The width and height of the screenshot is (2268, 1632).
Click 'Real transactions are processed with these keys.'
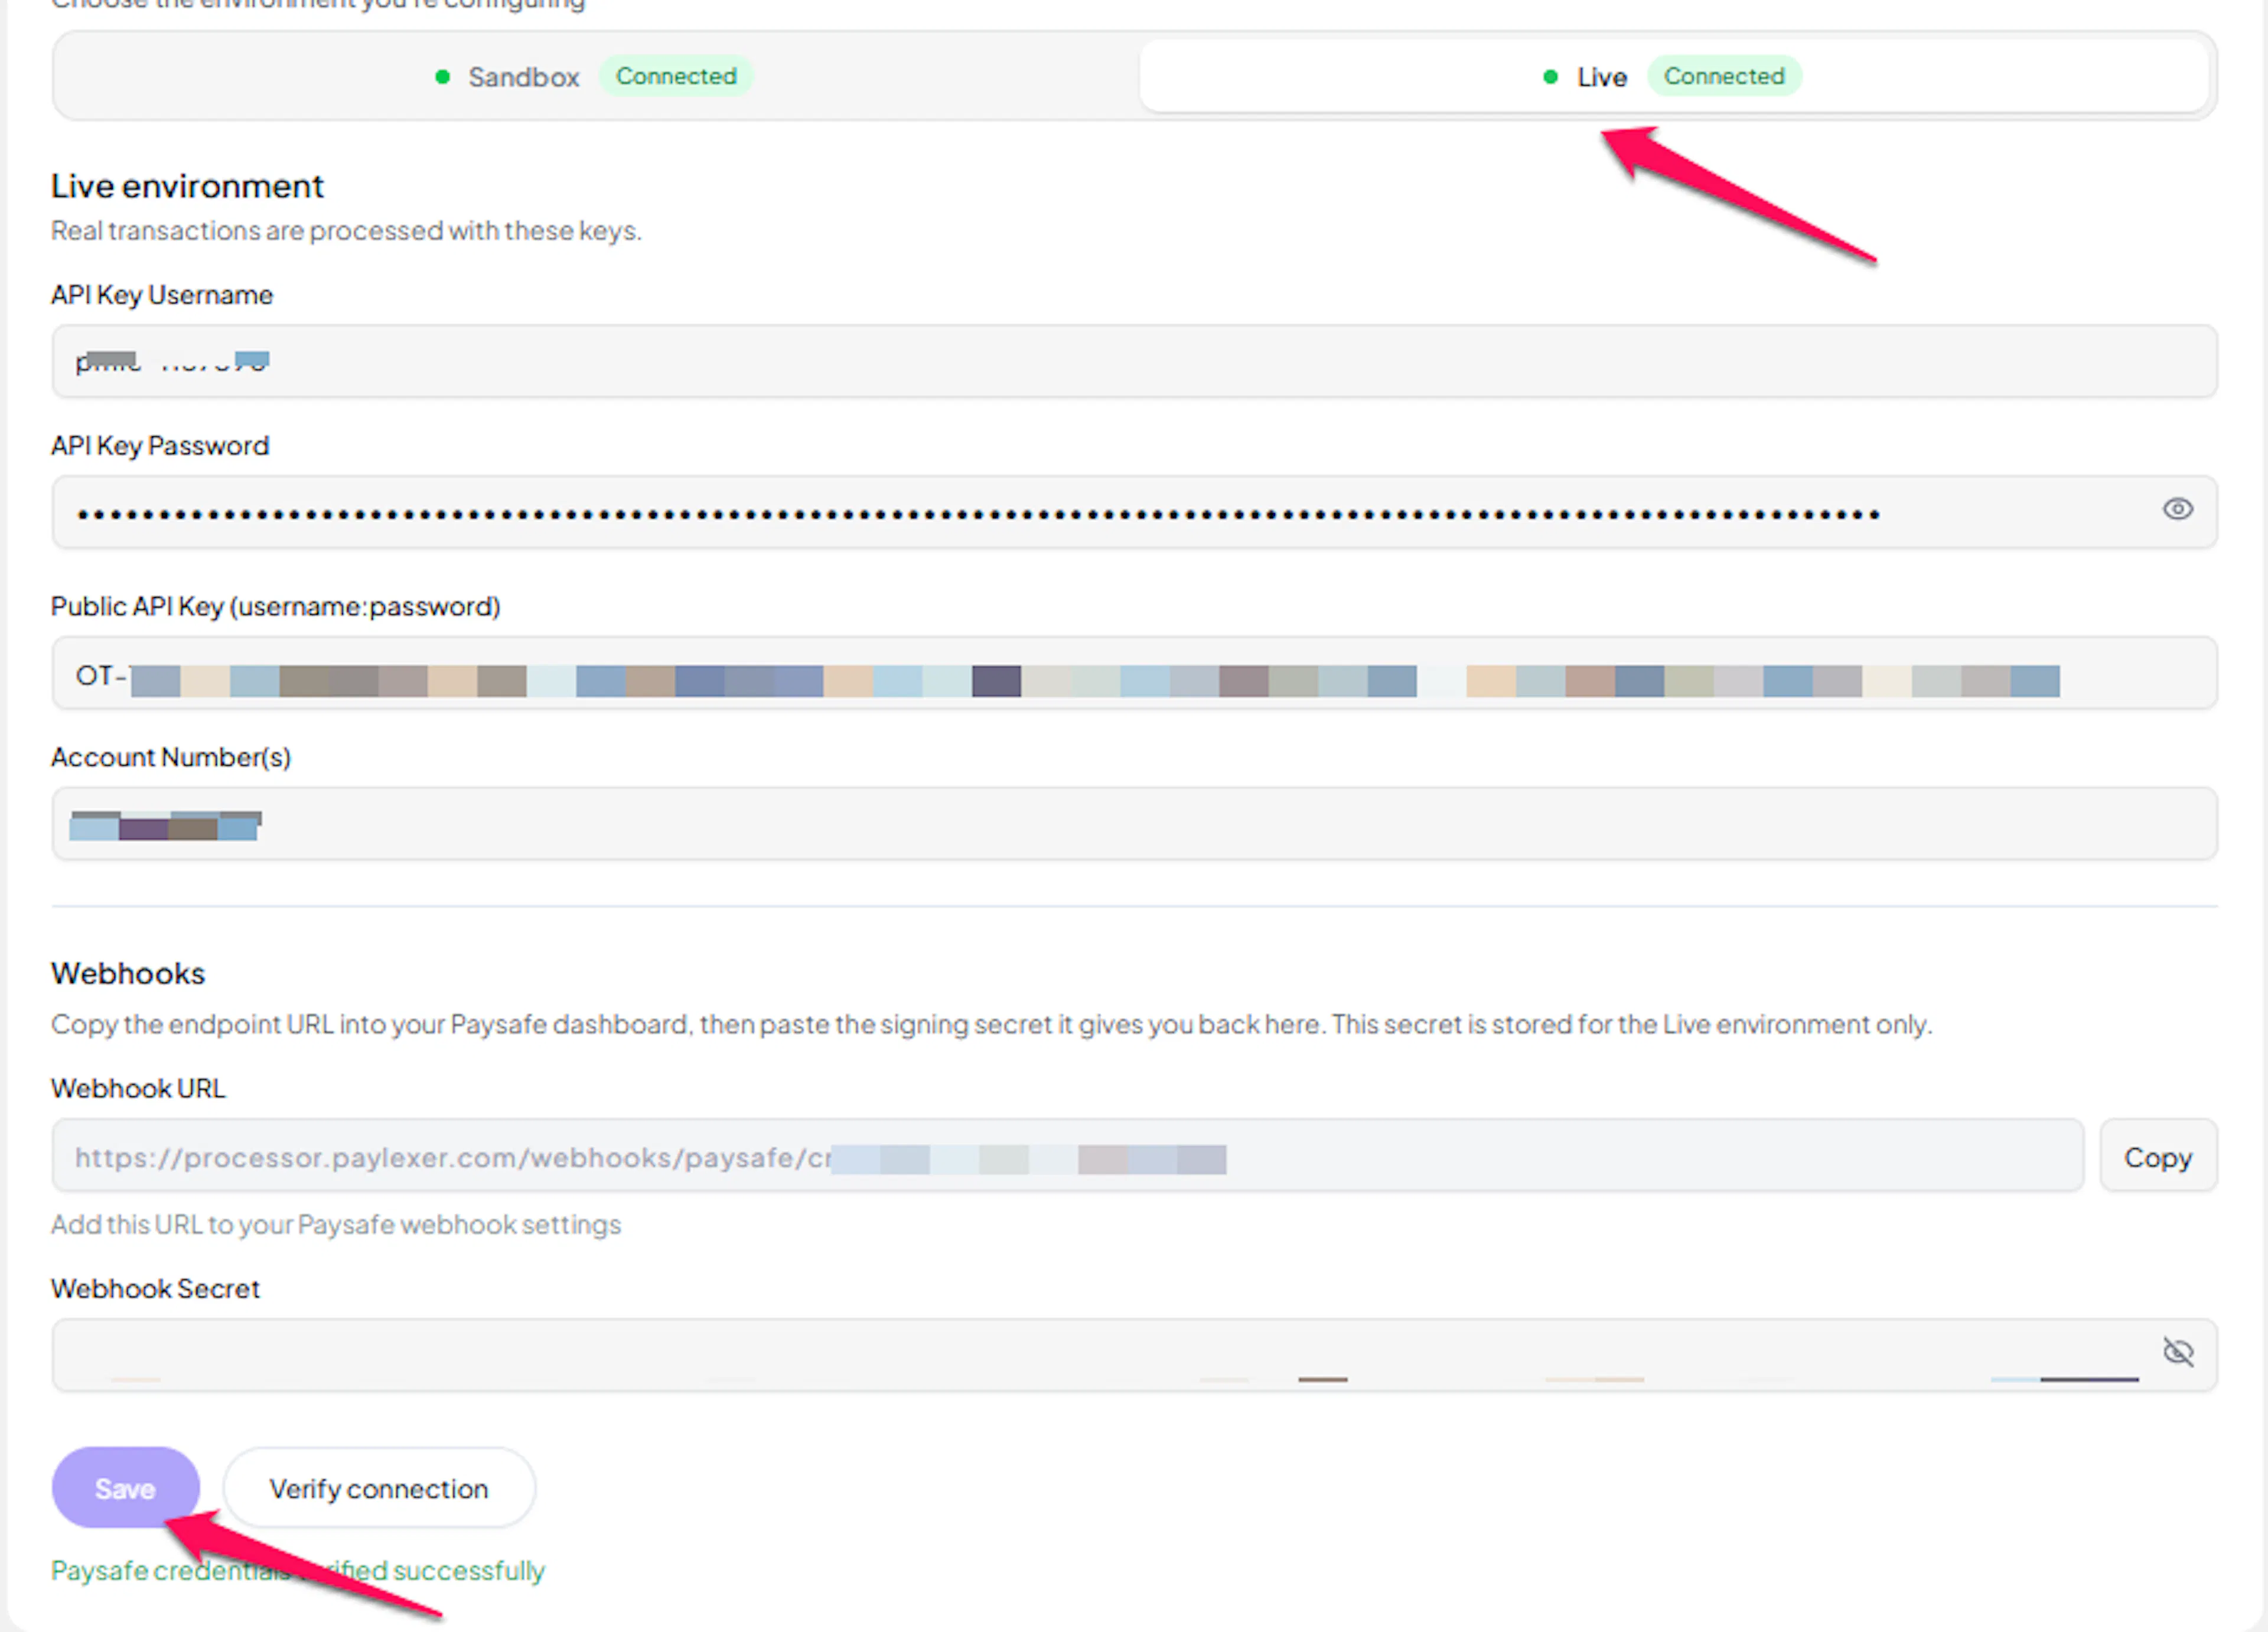coord(346,231)
